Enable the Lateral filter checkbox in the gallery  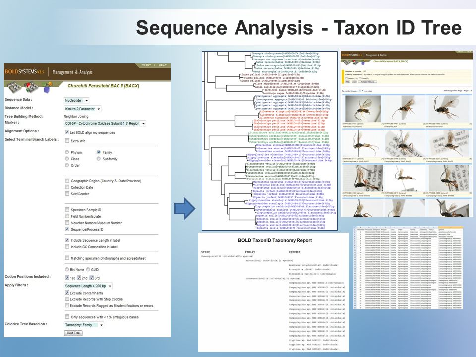coord(347,78)
